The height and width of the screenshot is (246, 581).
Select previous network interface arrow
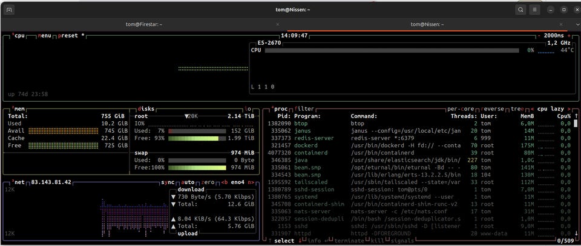tap(223, 182)
